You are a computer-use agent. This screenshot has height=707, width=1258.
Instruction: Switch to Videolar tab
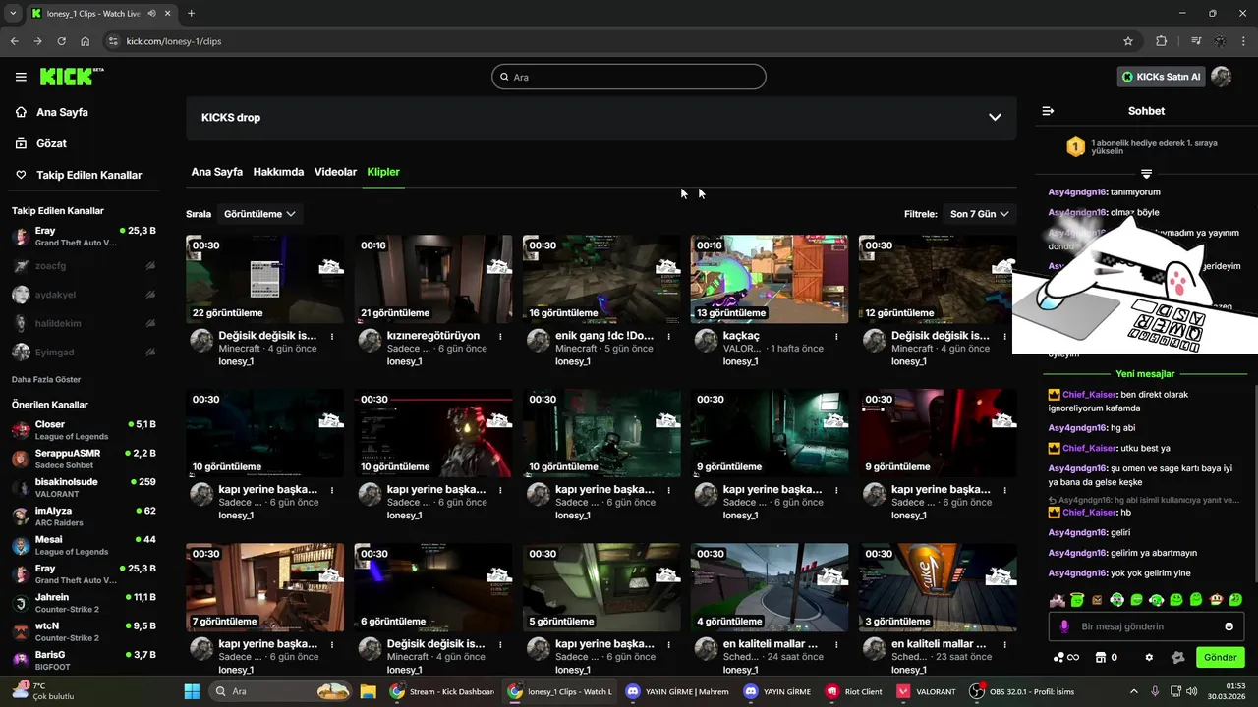click(335, 172)
